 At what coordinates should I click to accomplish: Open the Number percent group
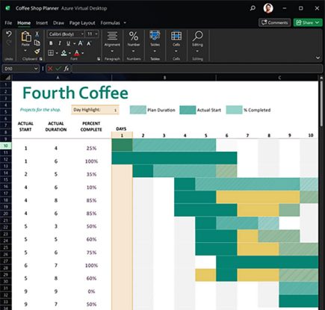pos(134,42)
